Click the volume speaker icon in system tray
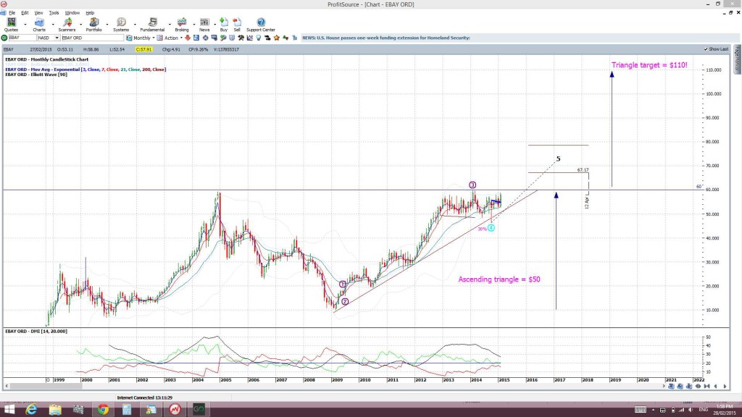This screenshot has width=742, height=417. 691,410
